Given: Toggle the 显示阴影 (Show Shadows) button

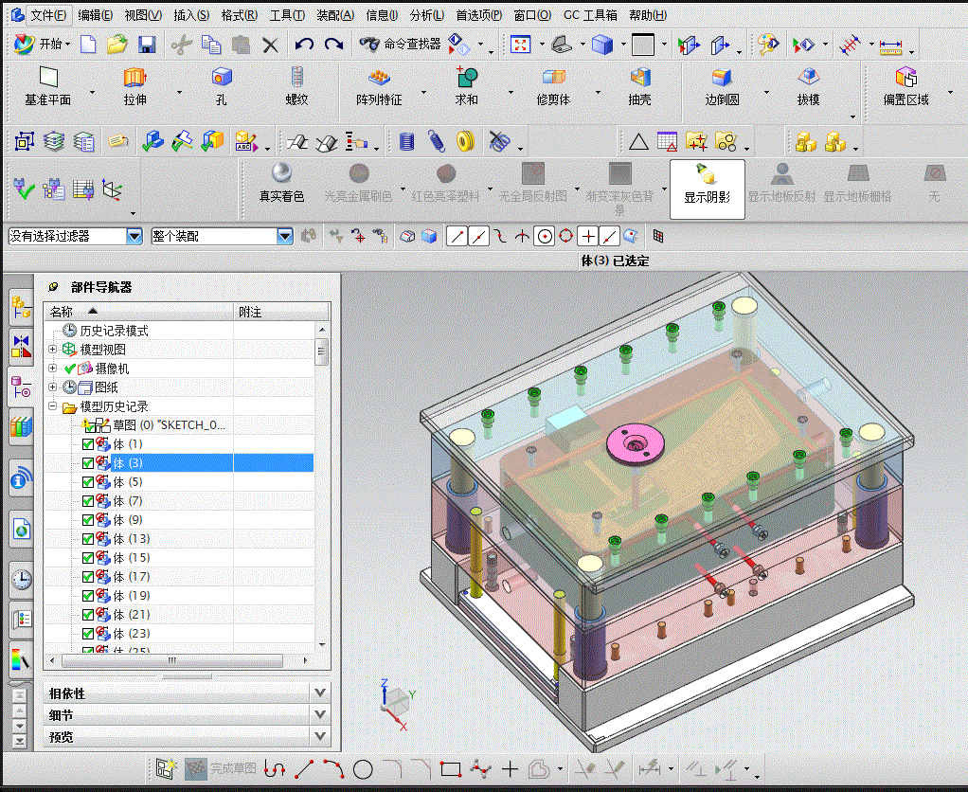Looking at the screenshot, I should pos(707,183).
